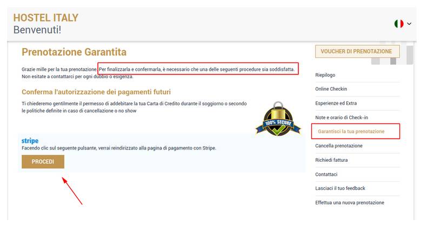
Task: Open the VOUCHER DI PRENOTAZIONE button
Action: pos(358,51)
